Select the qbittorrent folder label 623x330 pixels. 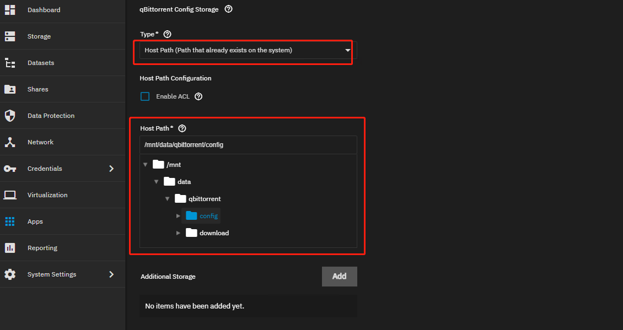(205, 199)
